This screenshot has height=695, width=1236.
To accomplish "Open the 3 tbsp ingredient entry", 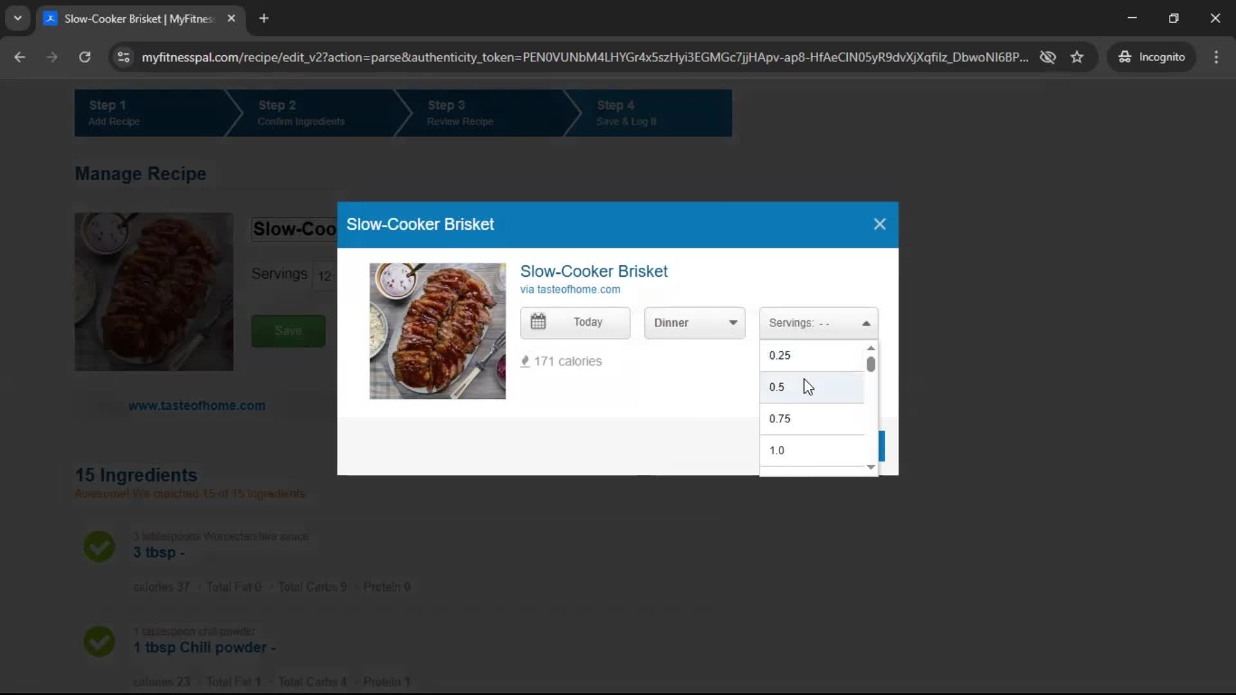I will [x=159, y=553].
